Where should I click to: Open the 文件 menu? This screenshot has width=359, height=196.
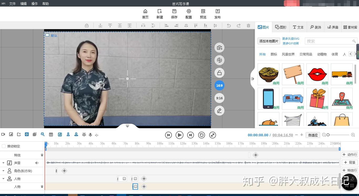pyautogui.click(x=13, y=4)
